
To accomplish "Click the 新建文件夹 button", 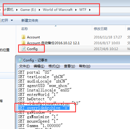I will click(x=30, y=21).
